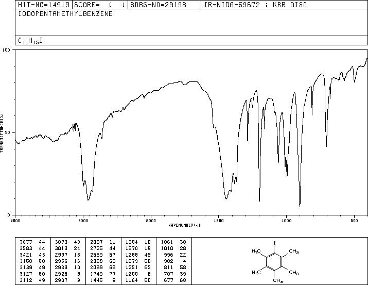The width and height of the screenshot is (368, 285).
Task: Click the peak table entry 2725
Action: pyautogui.click(x=96, y=248)
